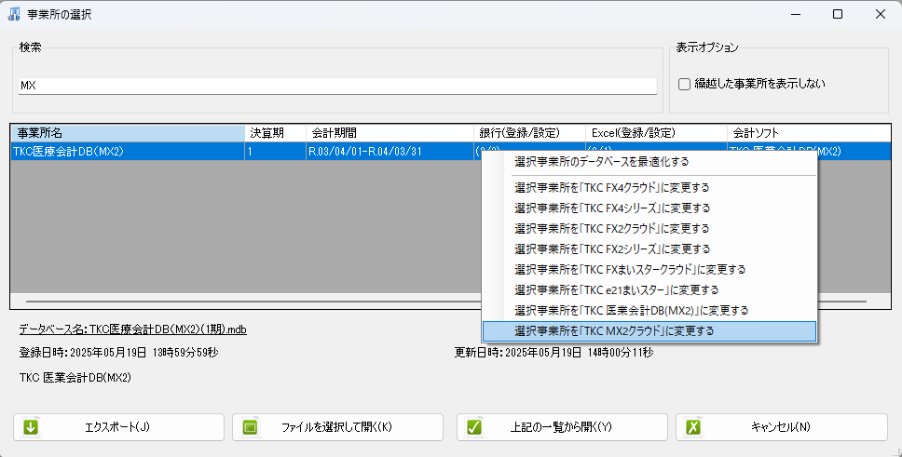Click the green checkmark icon beside 上記の一覧から開く
This screenshot has height=457, width=902.
[x=474, y=427]
